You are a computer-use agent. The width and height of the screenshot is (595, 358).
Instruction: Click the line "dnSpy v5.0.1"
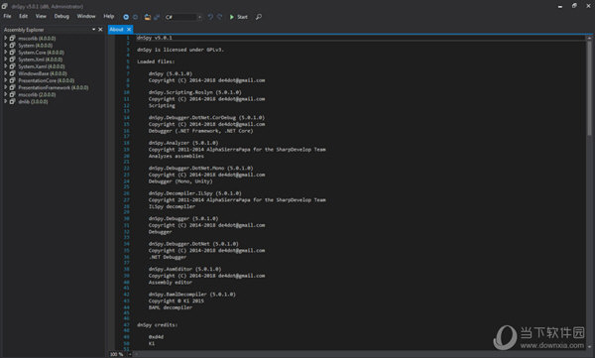155,38
